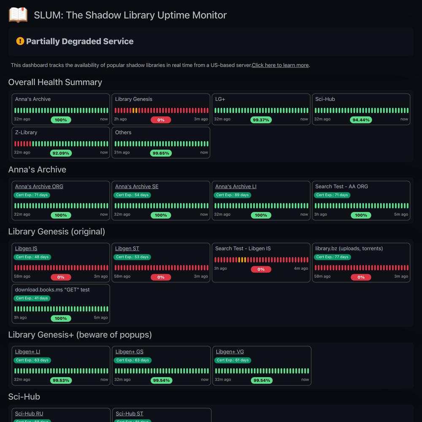Click the Library Genesis summary heartbeat bar
The image size is (422, 422).
(x=162, y=110)
